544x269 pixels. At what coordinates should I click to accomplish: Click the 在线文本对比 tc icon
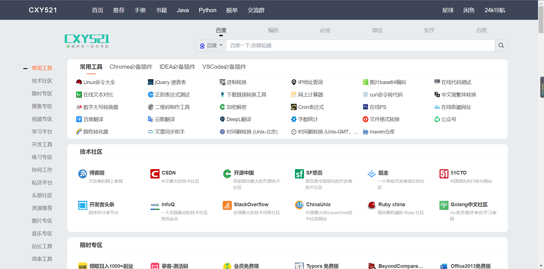pyautogui.click(x=79, y=95)
